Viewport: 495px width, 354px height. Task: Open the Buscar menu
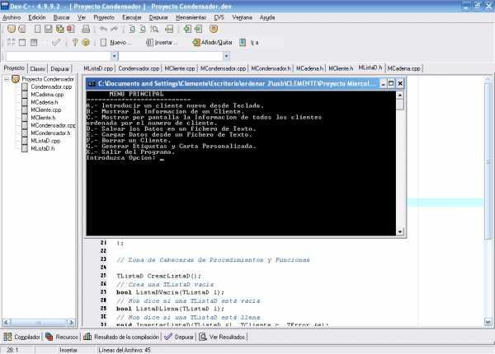pos(61,17)
